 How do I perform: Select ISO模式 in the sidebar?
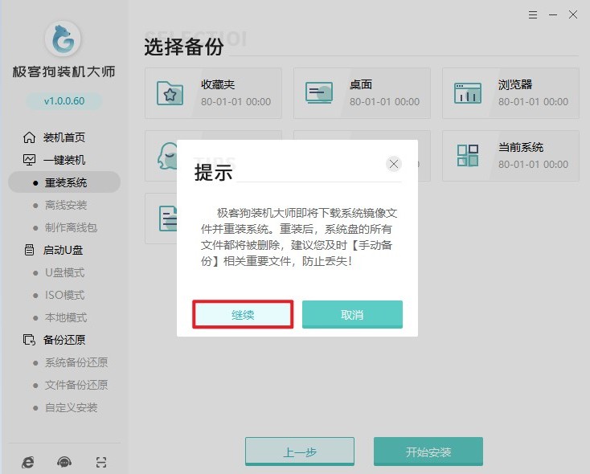coord(65,295)
